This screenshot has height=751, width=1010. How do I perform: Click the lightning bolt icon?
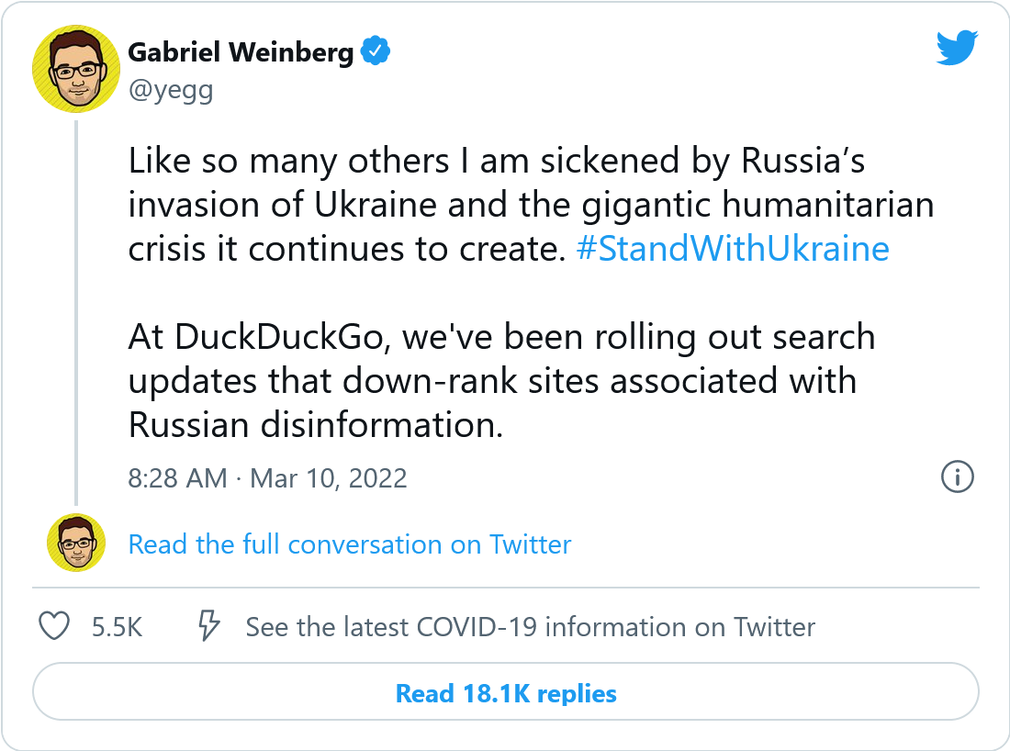pyautogui.click(x=210, y=627)
